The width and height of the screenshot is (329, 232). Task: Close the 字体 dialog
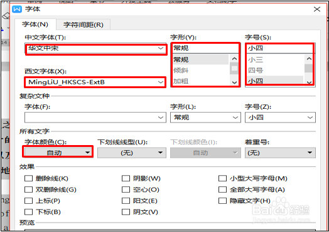(317, 9)
